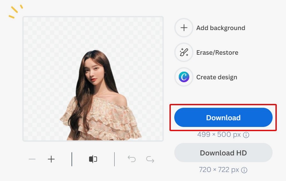Select the Create design label
The width and height of the screenshot is (286, 181).
tap(217, 77)
